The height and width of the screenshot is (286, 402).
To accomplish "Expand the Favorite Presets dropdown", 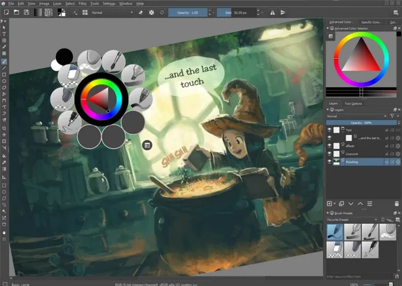I will click(x=352, y=219).
